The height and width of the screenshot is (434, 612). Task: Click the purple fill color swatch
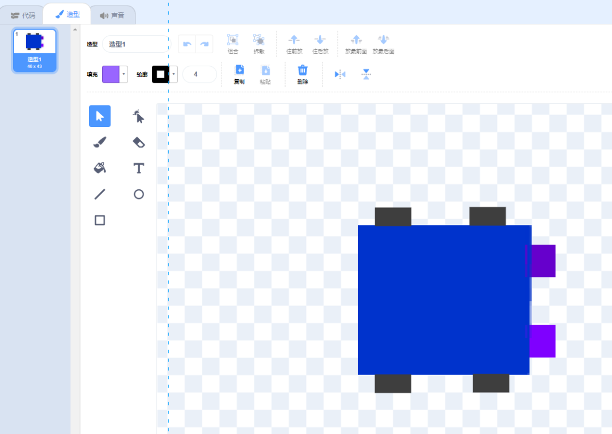pos(111,74)
